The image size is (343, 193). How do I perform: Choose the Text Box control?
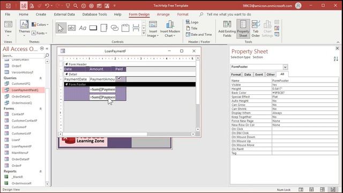72,28
